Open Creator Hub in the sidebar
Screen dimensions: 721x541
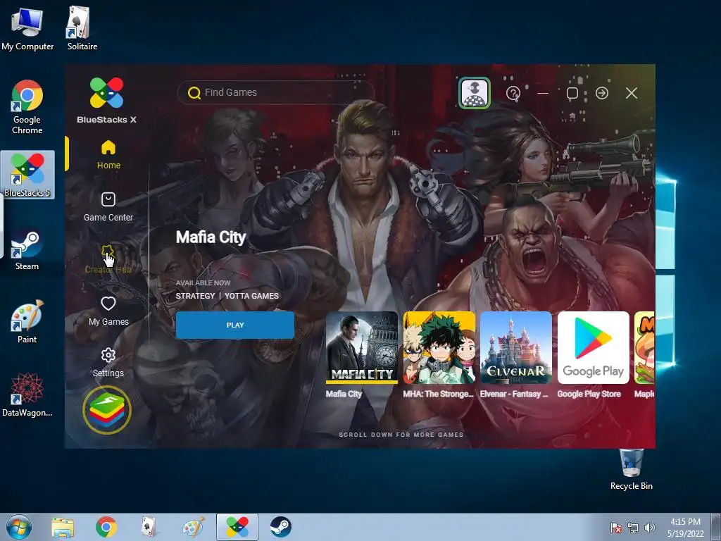click(x=108, y=259)
